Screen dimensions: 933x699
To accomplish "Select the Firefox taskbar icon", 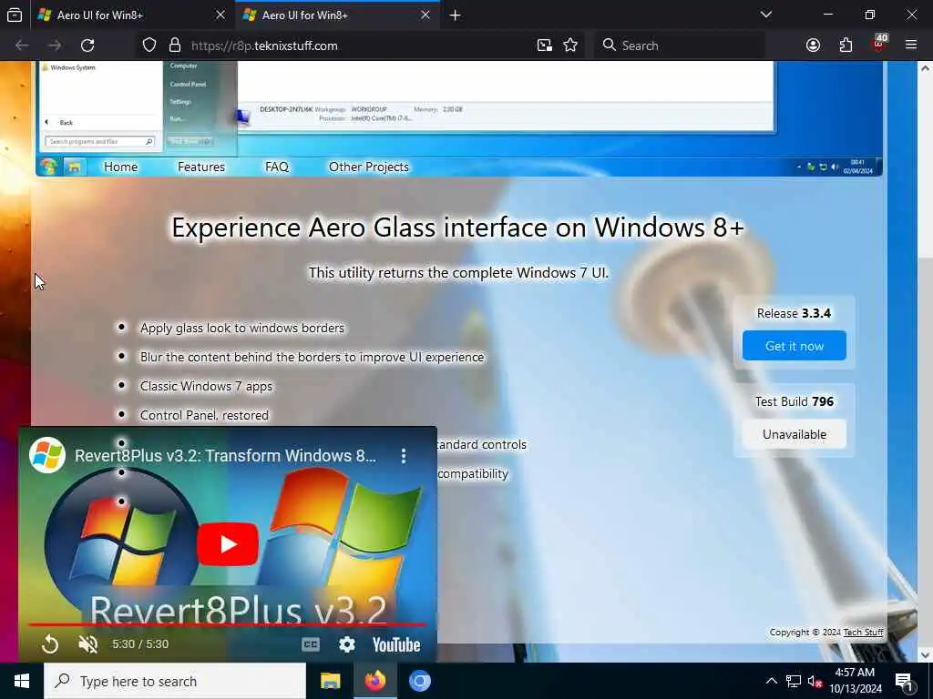I will pyautogui.click(x=374, y=681).
